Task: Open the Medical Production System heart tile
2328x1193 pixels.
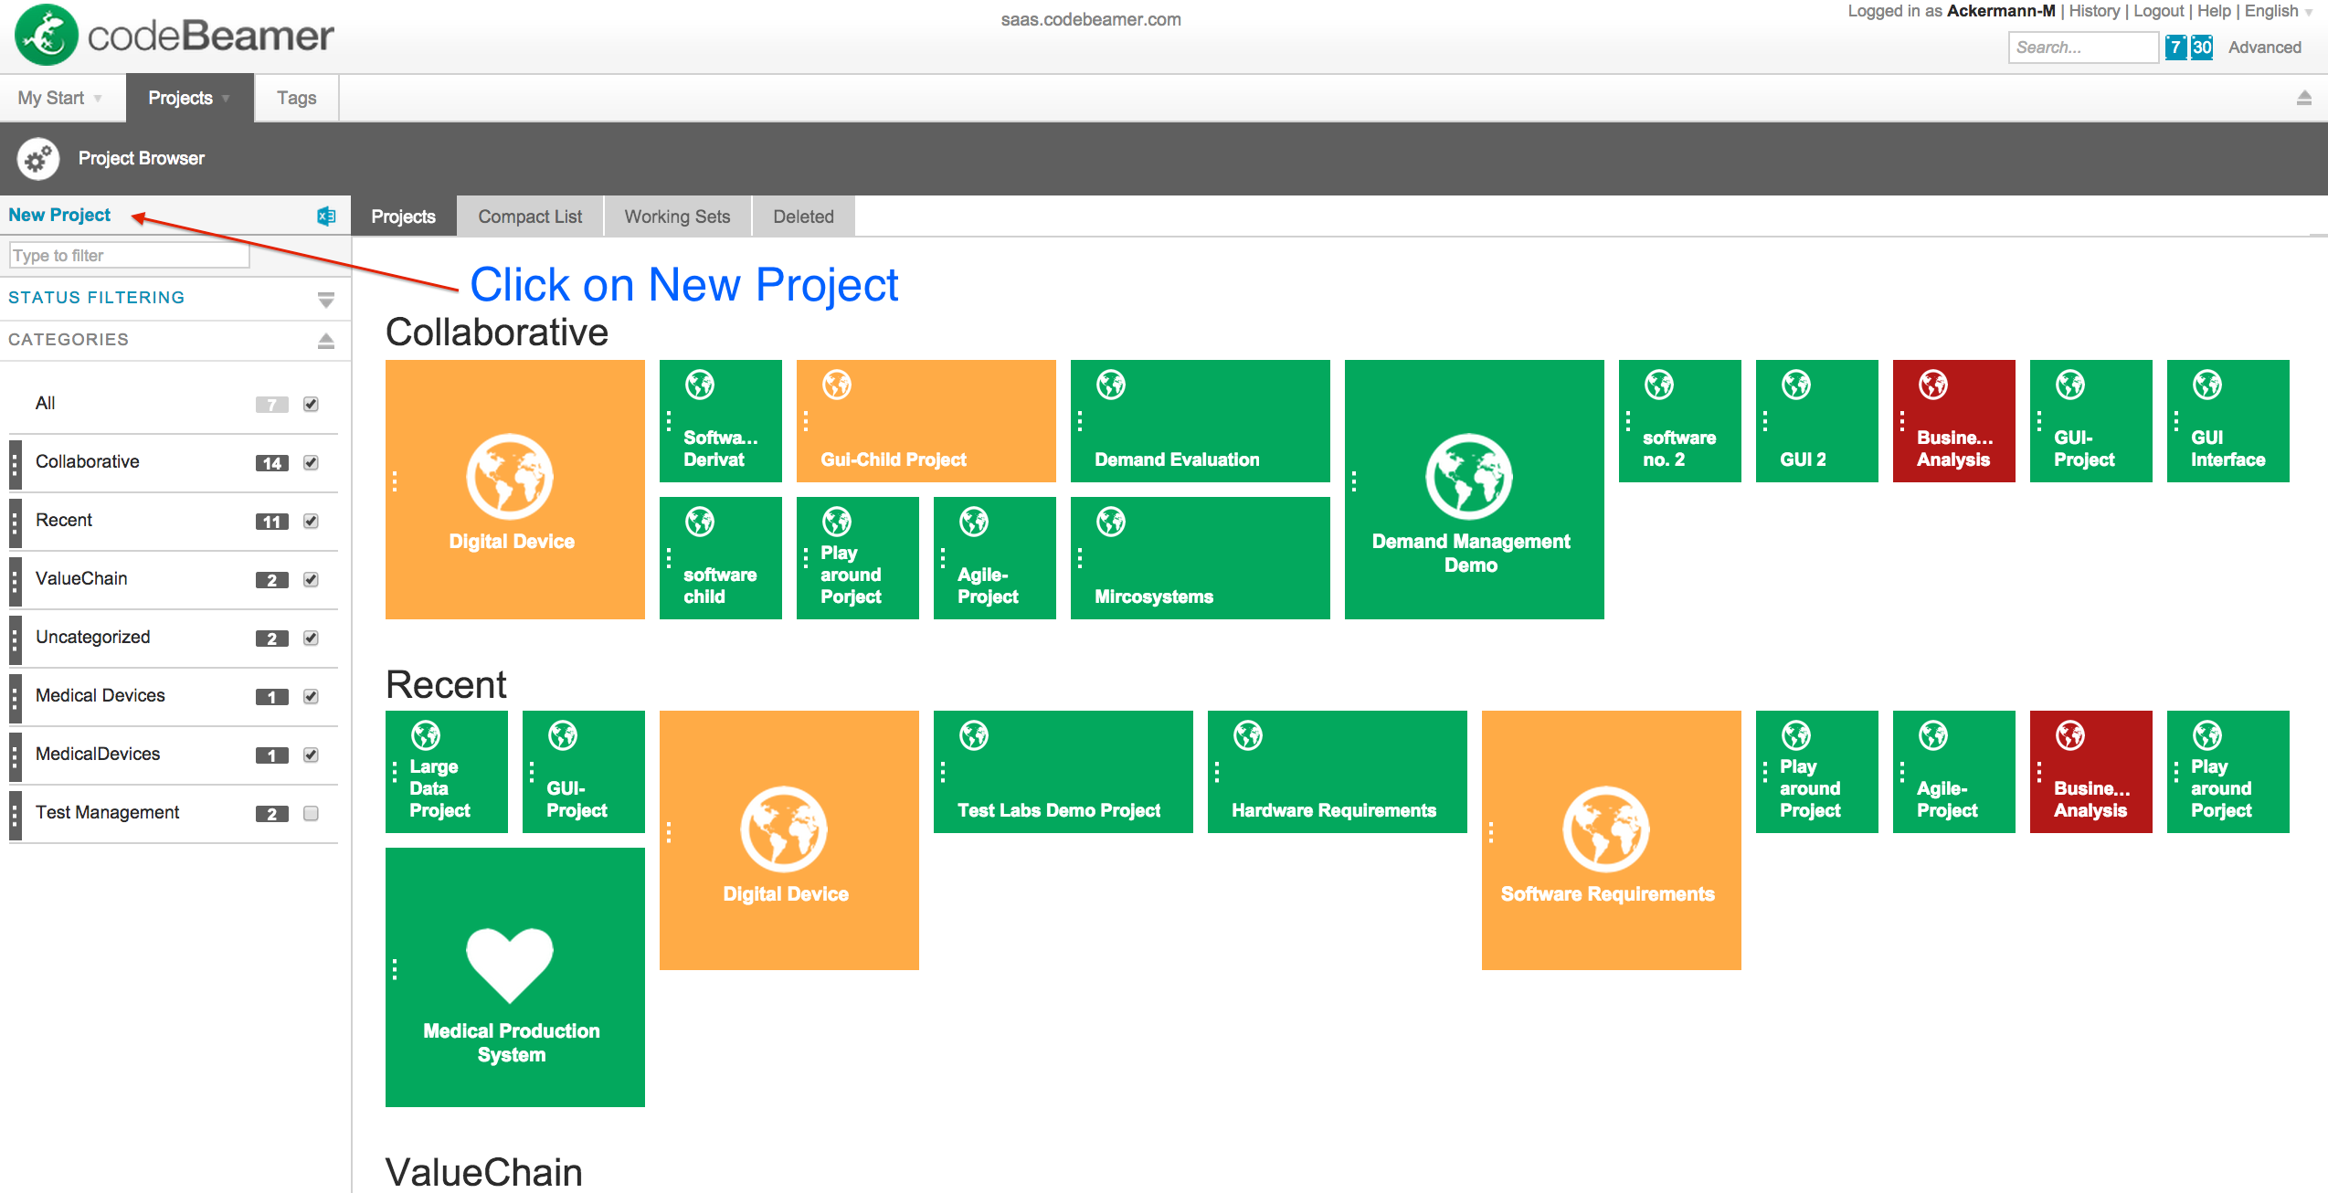Action: click(514, 977)
